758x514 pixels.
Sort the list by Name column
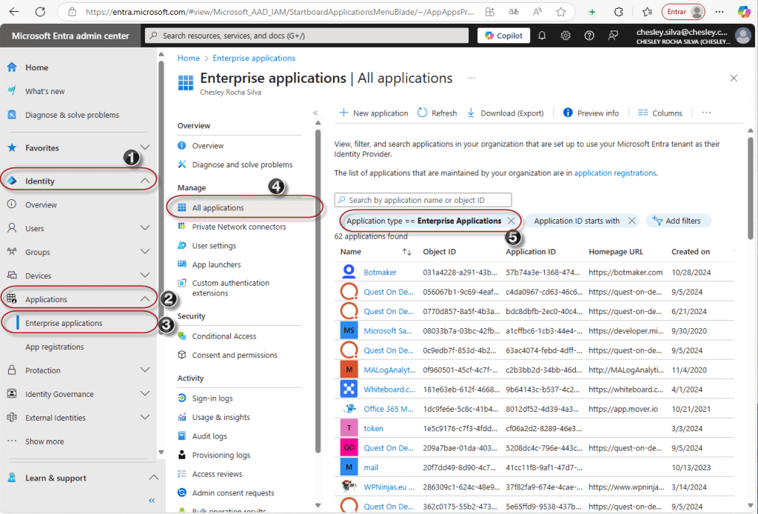406,252
